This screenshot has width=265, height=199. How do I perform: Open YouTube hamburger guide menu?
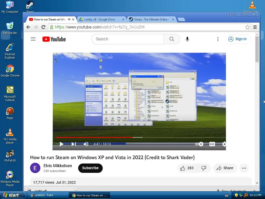33,39
